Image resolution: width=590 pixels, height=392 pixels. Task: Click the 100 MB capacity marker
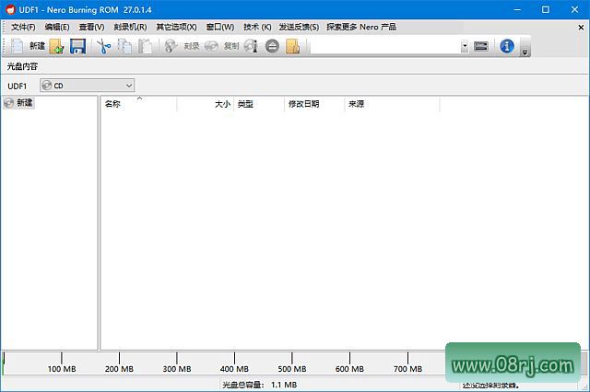[x=62, y=369]
